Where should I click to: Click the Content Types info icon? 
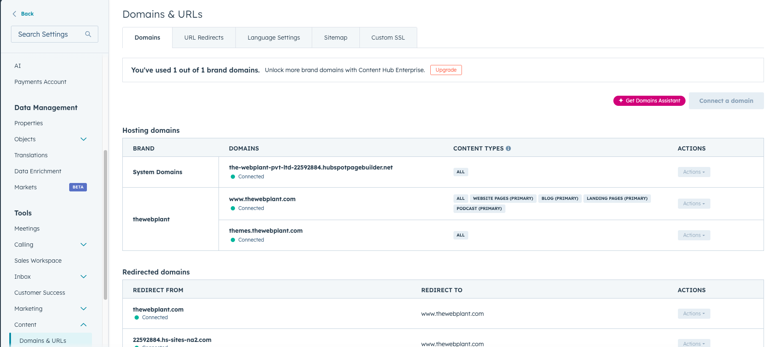[x=508, y=148]
